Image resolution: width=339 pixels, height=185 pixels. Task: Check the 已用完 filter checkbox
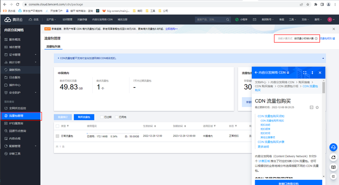(x=117, y=117)
